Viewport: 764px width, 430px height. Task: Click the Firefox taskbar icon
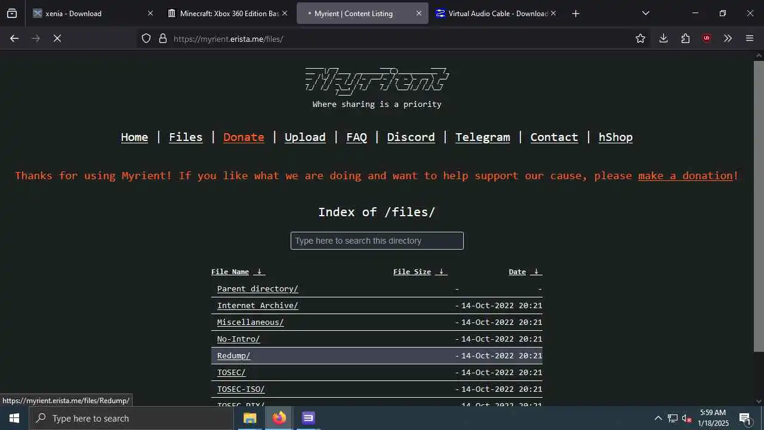279,418
